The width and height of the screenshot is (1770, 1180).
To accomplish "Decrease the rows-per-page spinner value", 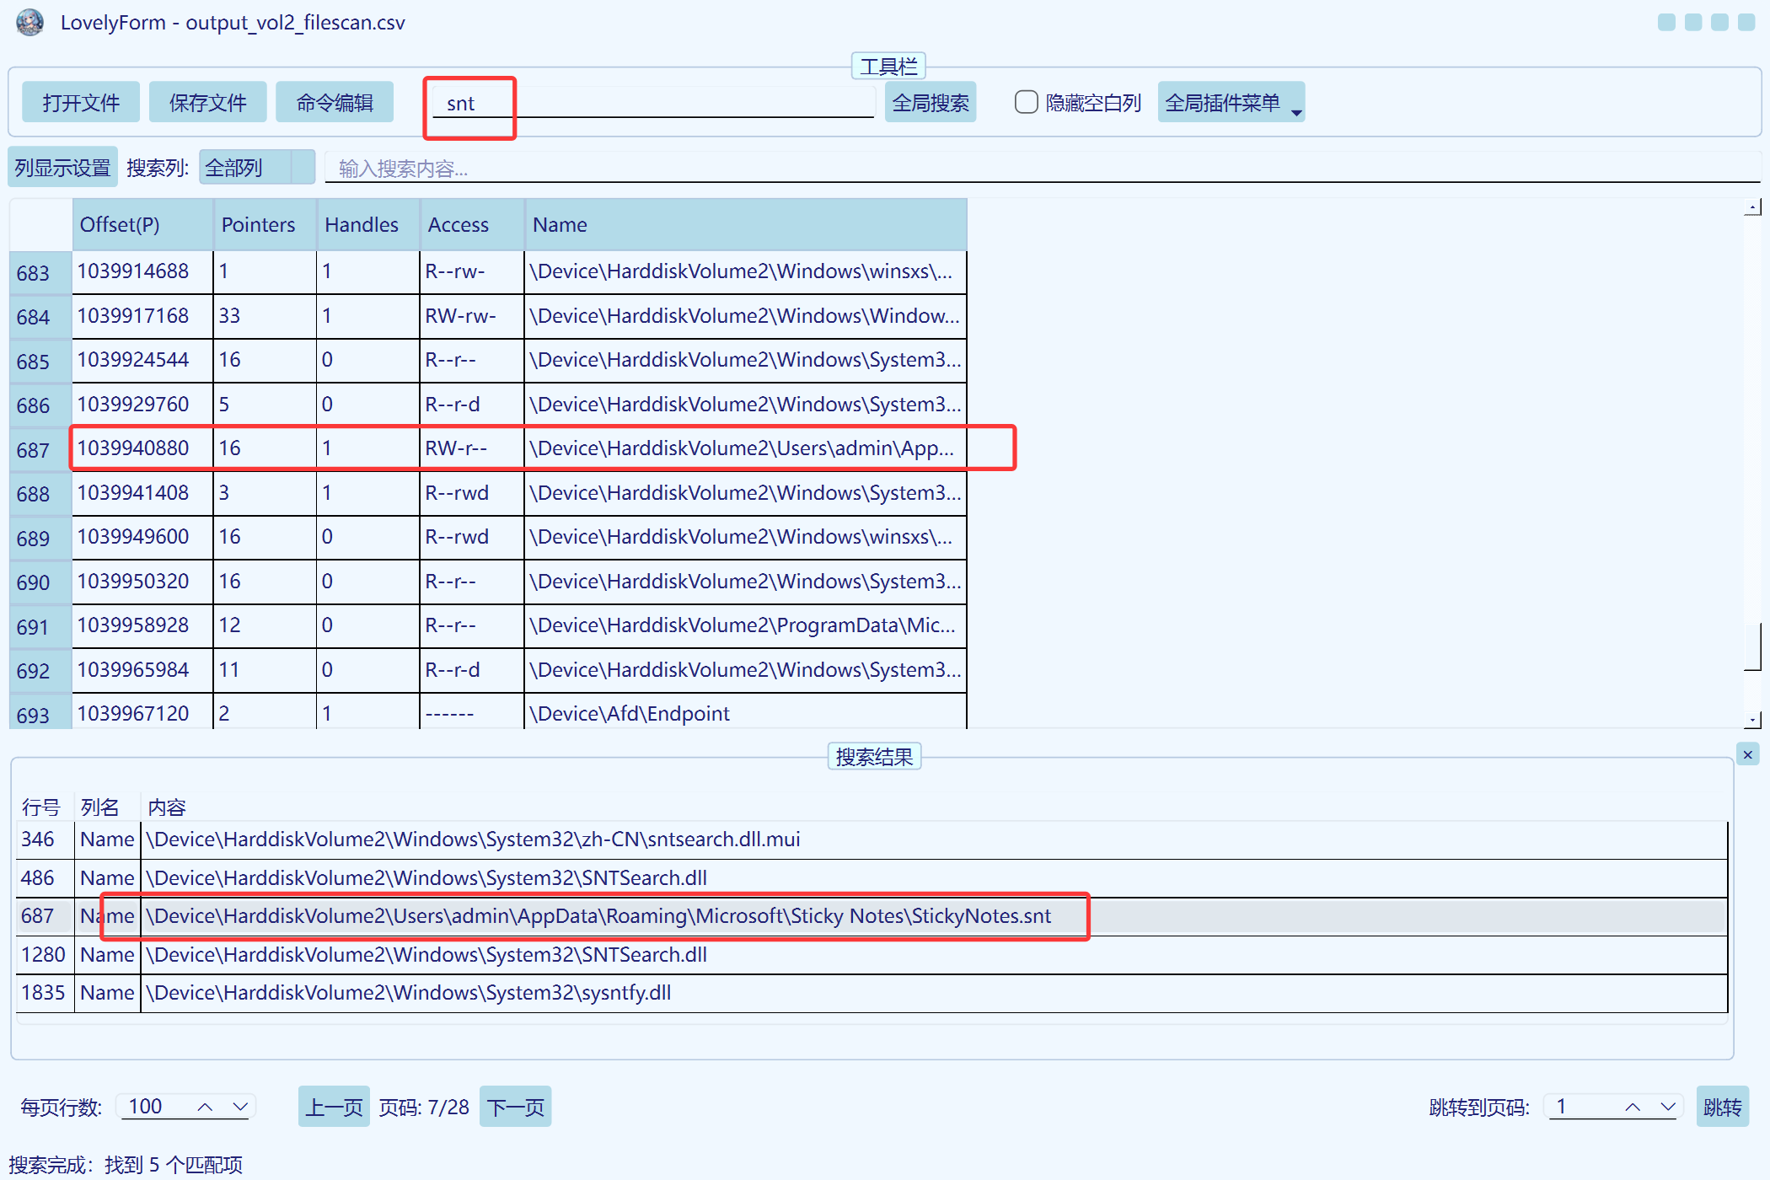I will [240, 1107].
